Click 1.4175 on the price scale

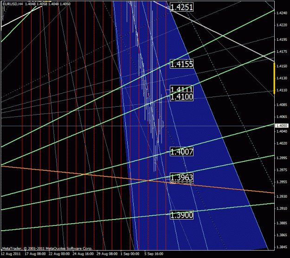[x=282, y=52]
